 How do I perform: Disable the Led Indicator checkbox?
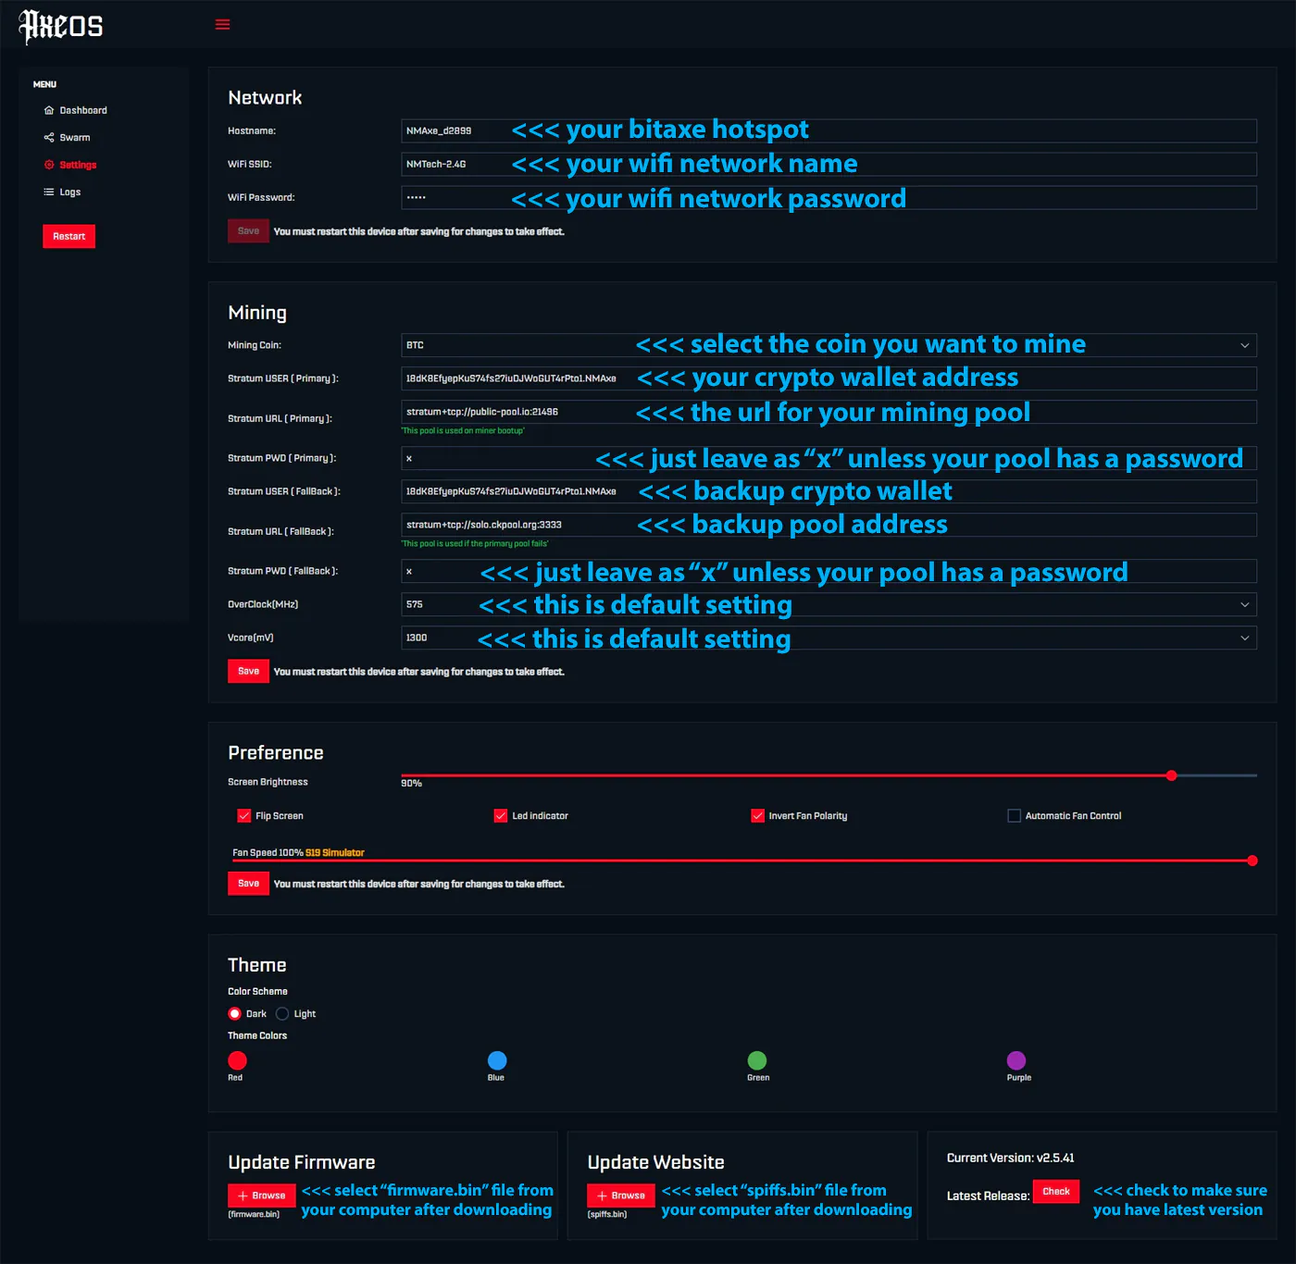pyautogui.click(x=501, y=816)
